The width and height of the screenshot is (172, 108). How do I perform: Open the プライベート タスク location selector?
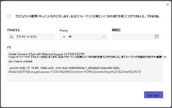(x=31, y=37)
